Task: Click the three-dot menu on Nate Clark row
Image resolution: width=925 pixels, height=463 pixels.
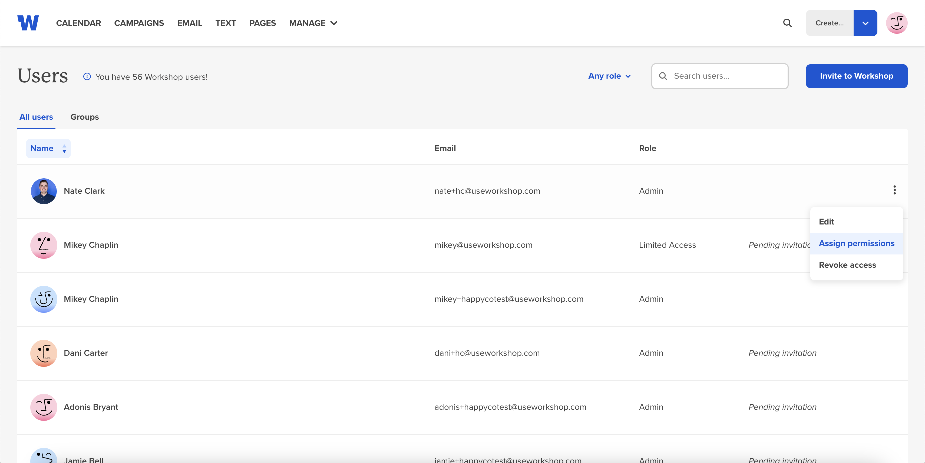Action: point(894,190)
